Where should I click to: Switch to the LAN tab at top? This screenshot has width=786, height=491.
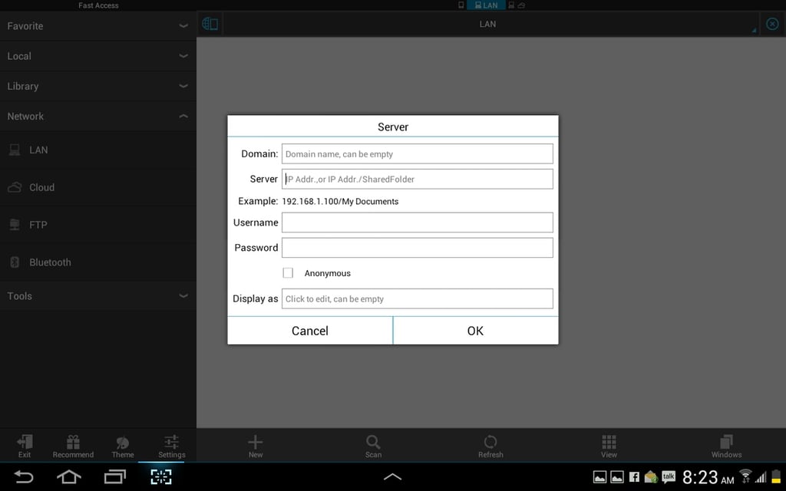click(486, 5)
